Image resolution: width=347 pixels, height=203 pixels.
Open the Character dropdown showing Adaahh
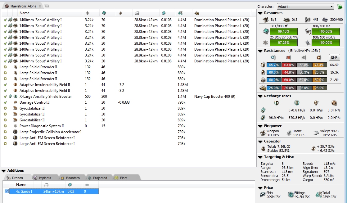coord(305,7)
